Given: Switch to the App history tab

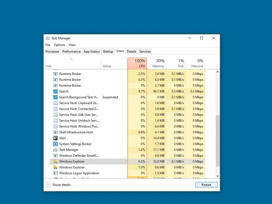Looking at the screenshot, I should pyautogui.click(x=92, y=52).
